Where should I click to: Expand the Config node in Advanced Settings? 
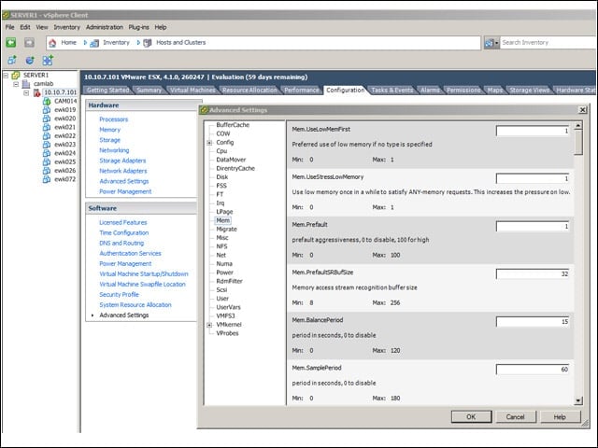209,143
